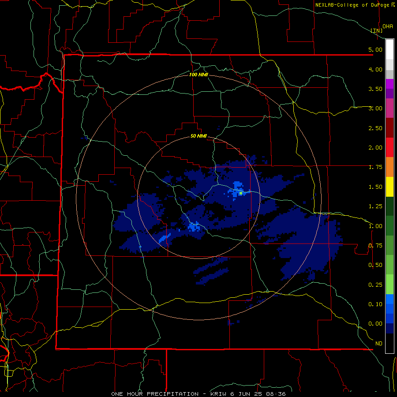Click the 2.00 legend value

coord(375,148)
